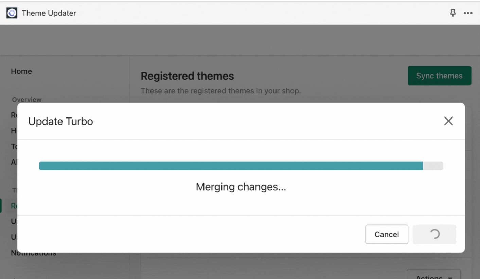The width and height of the screenshot is (480, 279).
Task: Select the green highlighted active sidebar item
Action: 14,206
